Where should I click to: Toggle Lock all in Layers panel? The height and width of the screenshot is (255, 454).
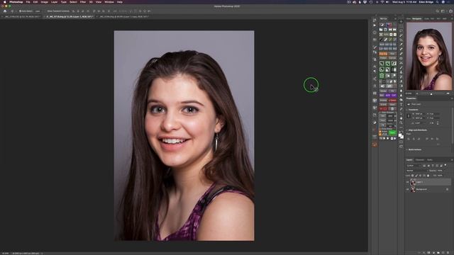pyautogui.click(x=428, y=176)
